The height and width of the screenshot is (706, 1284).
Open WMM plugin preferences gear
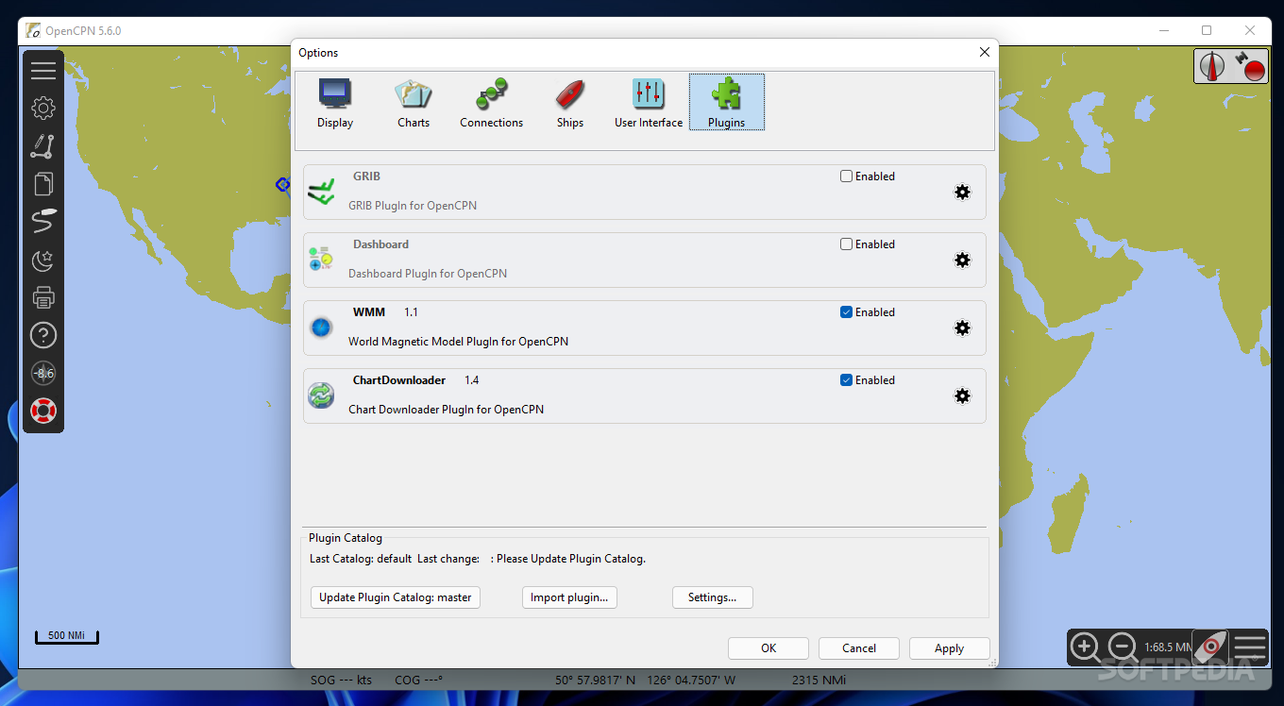point(962,328)
